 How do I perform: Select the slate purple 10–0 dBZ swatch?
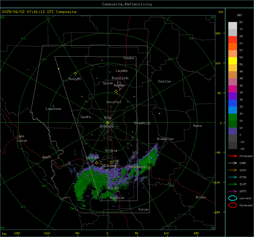pyautogui.click(x=233, y=131)
